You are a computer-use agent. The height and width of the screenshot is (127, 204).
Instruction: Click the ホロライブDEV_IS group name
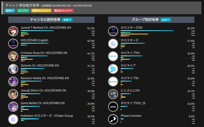pyautogui.click(x=133, y=103)
